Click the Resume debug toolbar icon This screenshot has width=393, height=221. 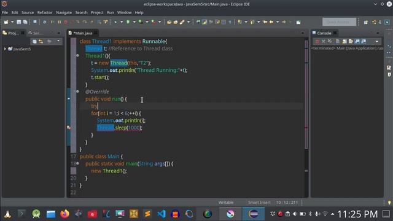(x=53, y=22)
